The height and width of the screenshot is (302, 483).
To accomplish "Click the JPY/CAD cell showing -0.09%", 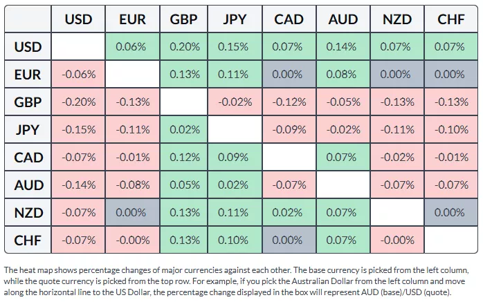I will point(289,130).
